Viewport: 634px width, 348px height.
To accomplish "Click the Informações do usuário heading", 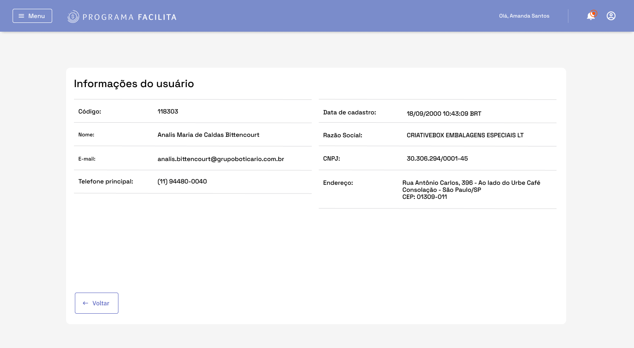I will pos(134,84).
